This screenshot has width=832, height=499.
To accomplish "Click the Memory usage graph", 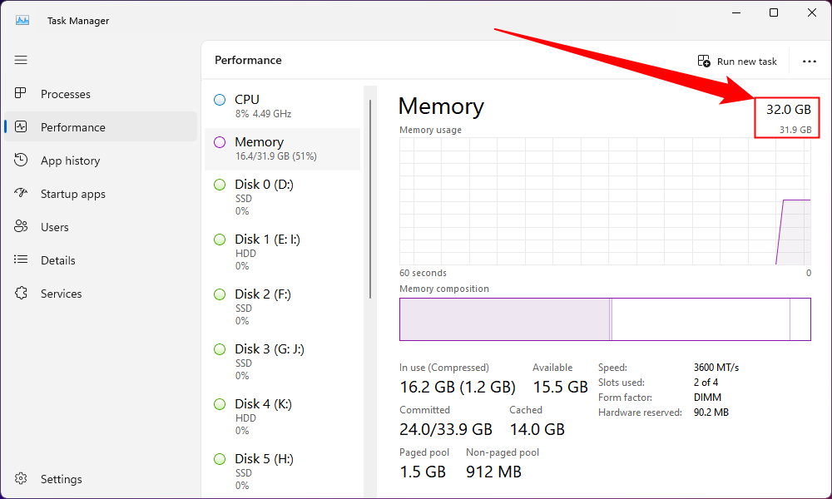I will 605,201.
